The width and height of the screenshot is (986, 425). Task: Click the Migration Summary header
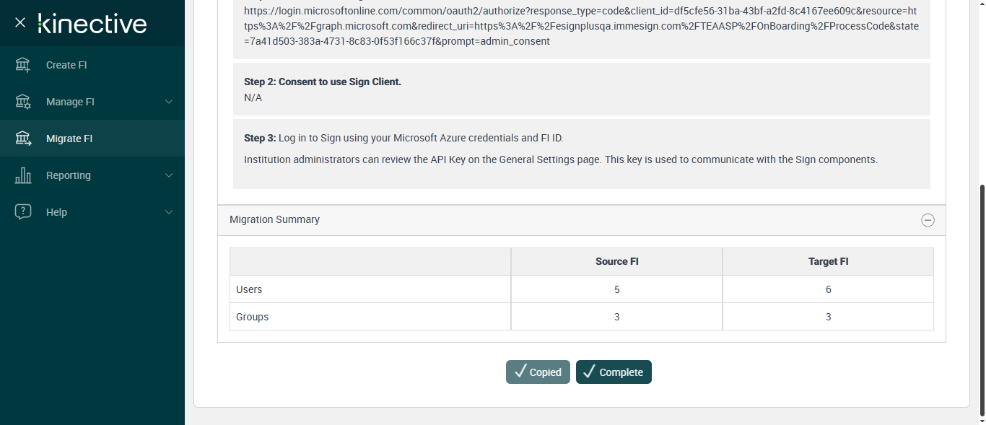tap(274, 219)
